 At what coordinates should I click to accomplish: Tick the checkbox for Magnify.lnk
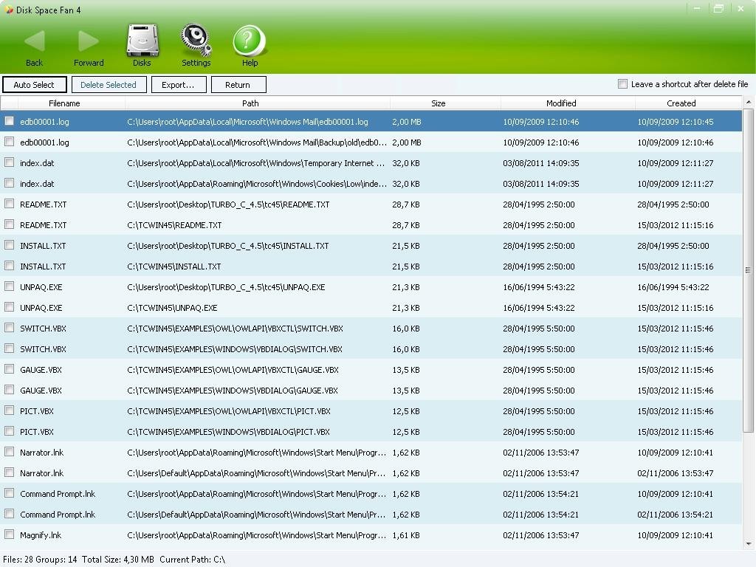(x=9, y=535)
